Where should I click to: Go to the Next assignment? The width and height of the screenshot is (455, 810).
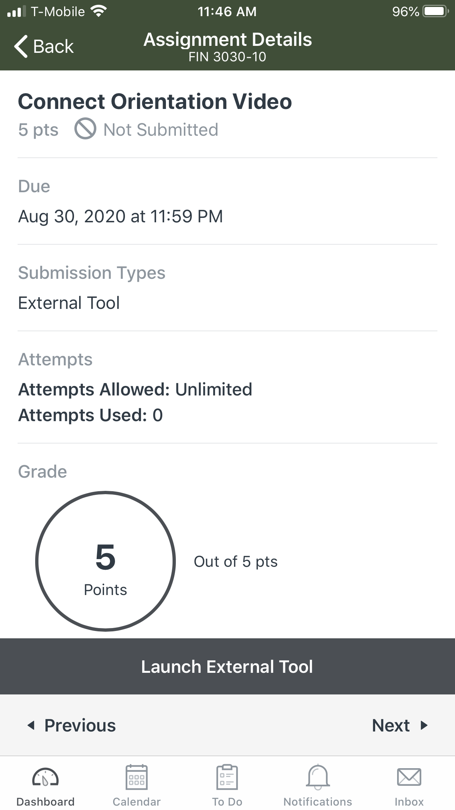point(391,725)
